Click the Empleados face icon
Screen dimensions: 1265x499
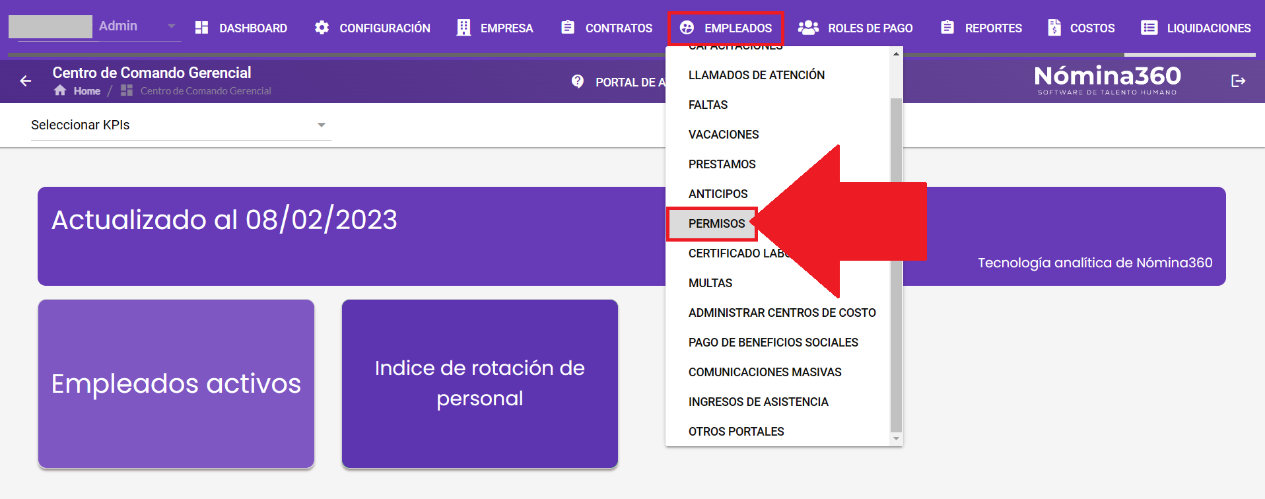687,28
